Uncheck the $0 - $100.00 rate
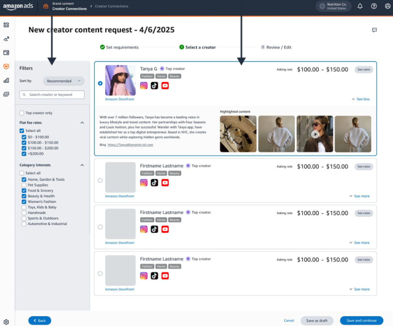Screen dimensions: 393x326 tap(24, 137)
